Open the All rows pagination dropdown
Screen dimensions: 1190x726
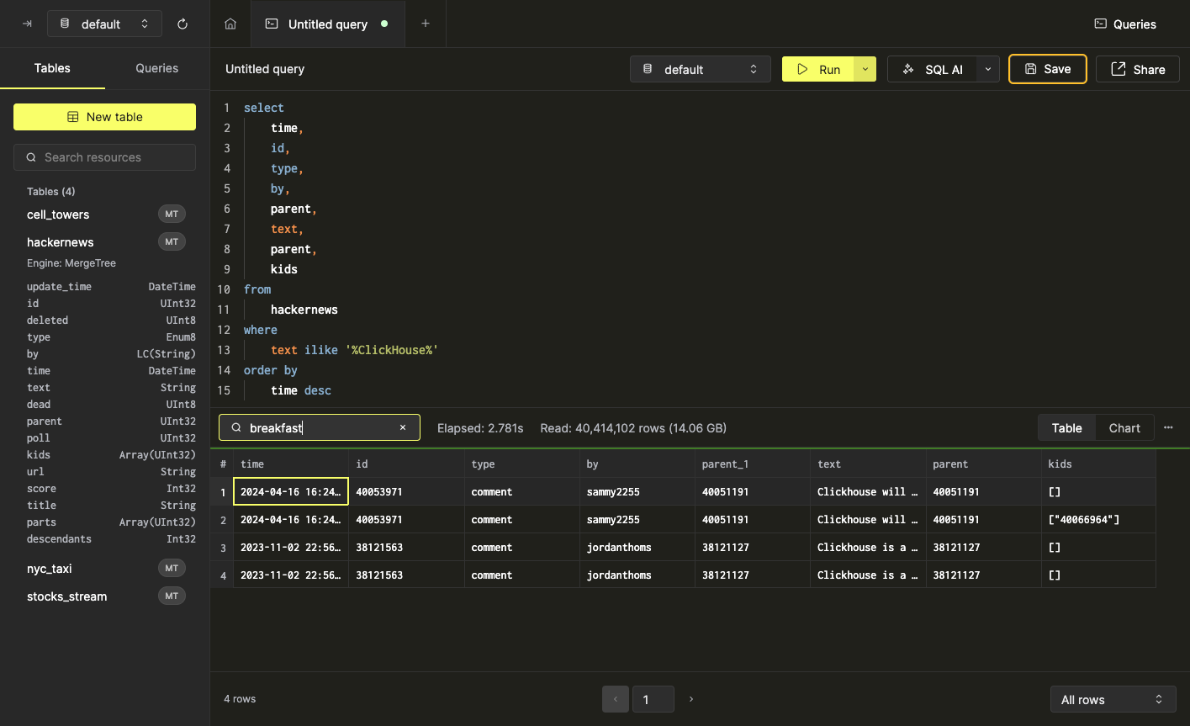[x=1113, y=699]
